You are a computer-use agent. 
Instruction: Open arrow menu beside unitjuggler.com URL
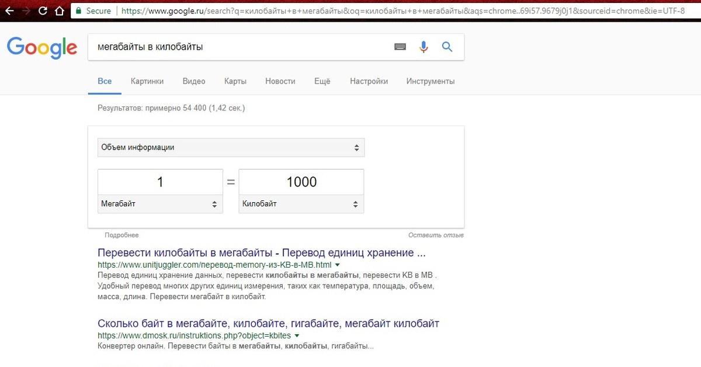click(338, 265)
